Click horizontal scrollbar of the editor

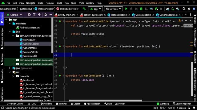(105, 101)
